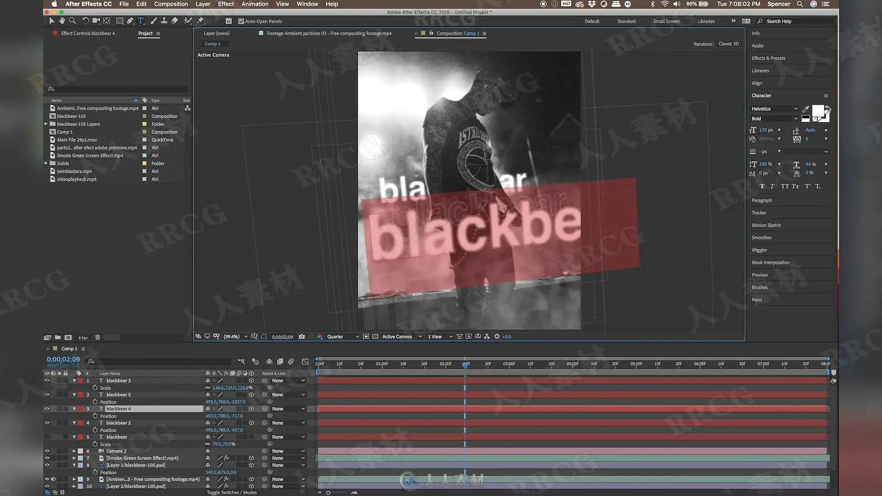The height and width of the screenshot is (496, 882).
Task: Expand Camera 2 layer twirl arrow
Action: [x=74, y=451]
